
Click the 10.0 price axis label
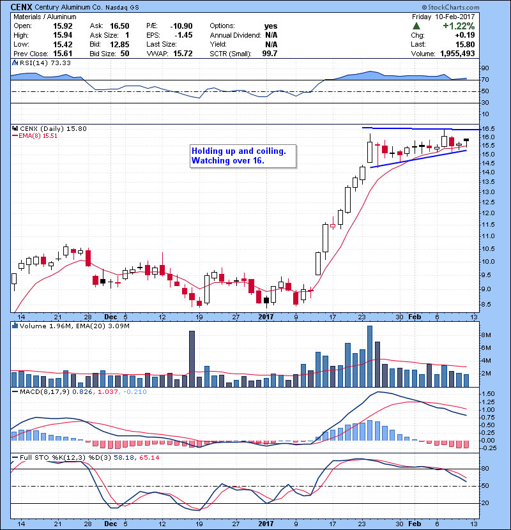coord(488,262)
